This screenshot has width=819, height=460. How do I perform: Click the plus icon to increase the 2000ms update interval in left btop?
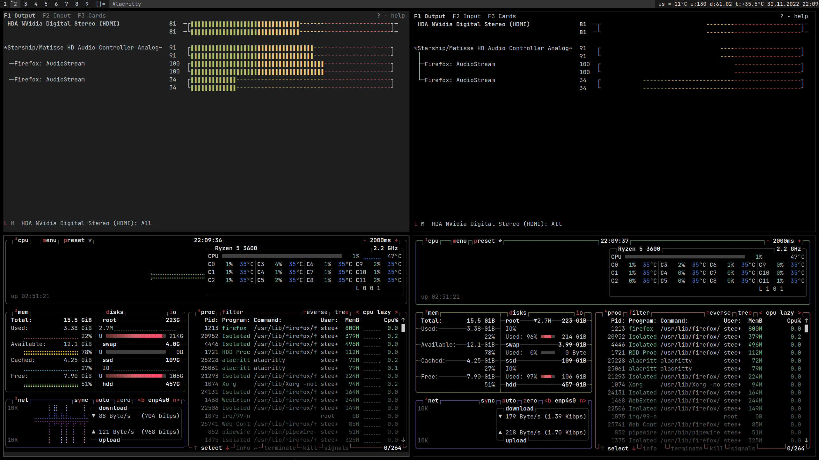396,240
